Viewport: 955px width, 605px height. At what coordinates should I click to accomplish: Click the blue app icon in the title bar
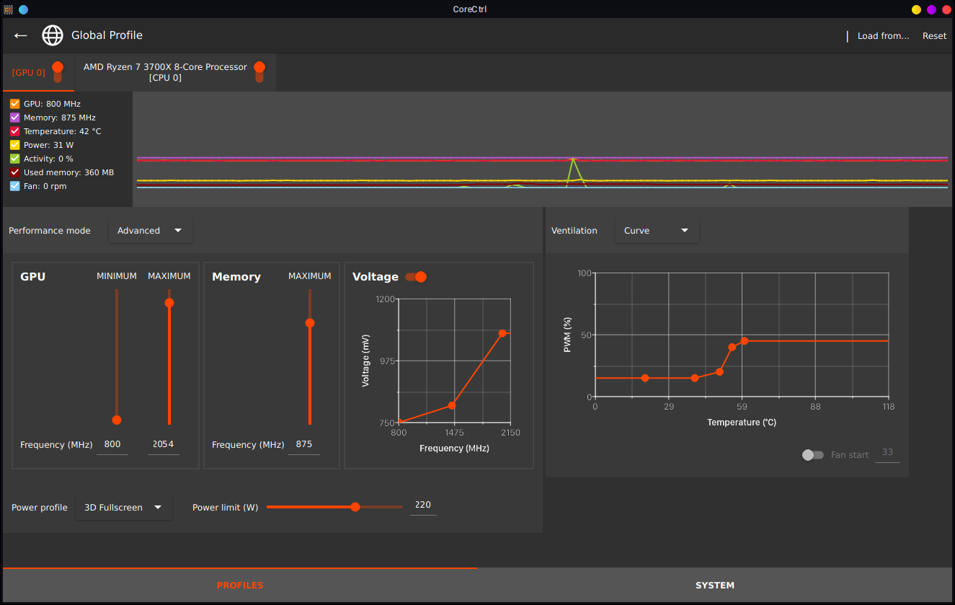23,9
